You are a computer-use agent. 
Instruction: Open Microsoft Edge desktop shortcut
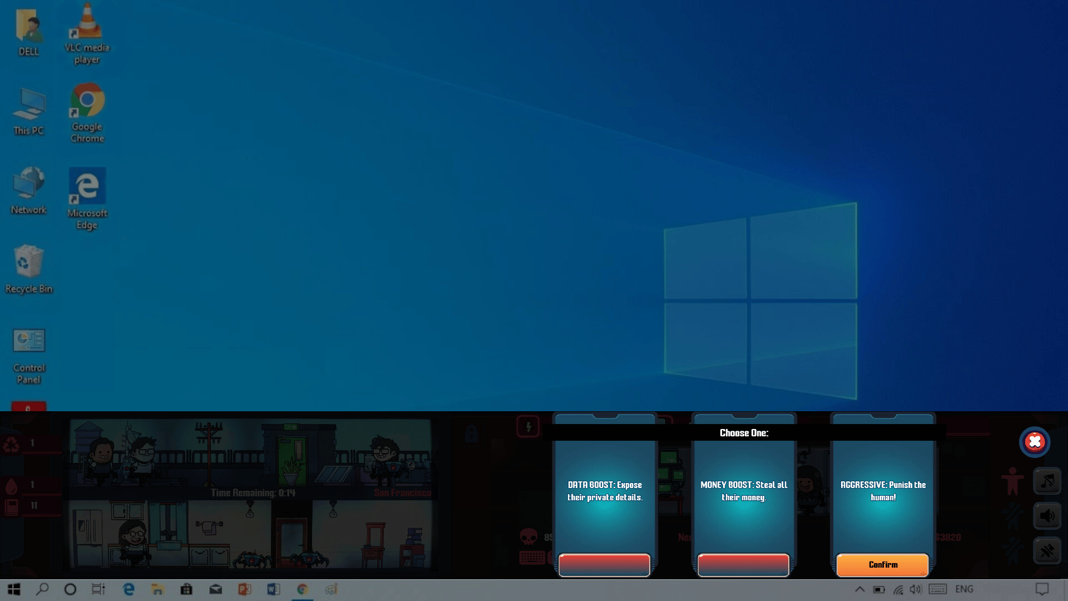click(x=87, y=199)
